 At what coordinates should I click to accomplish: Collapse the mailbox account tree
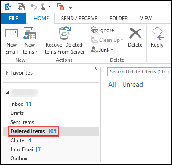coord(7,92)
